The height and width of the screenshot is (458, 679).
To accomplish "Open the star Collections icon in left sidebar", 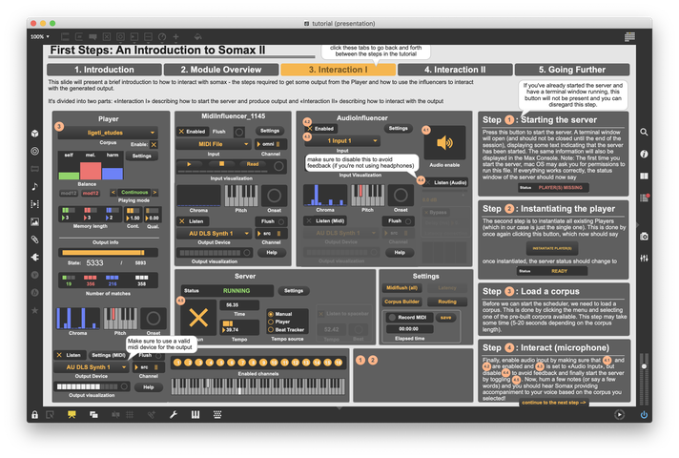I will (x=35, y=310).
